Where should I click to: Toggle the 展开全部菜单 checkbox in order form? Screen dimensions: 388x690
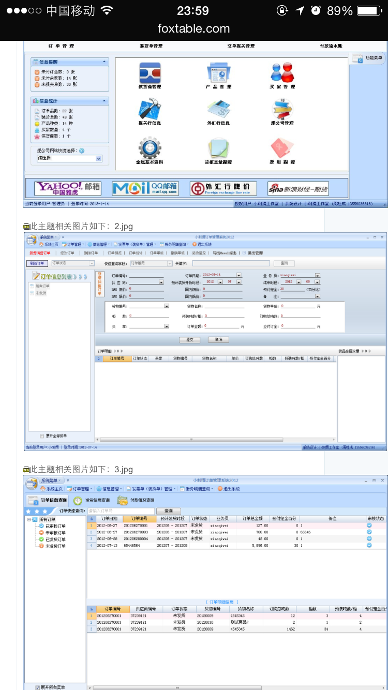click(42, 436)
